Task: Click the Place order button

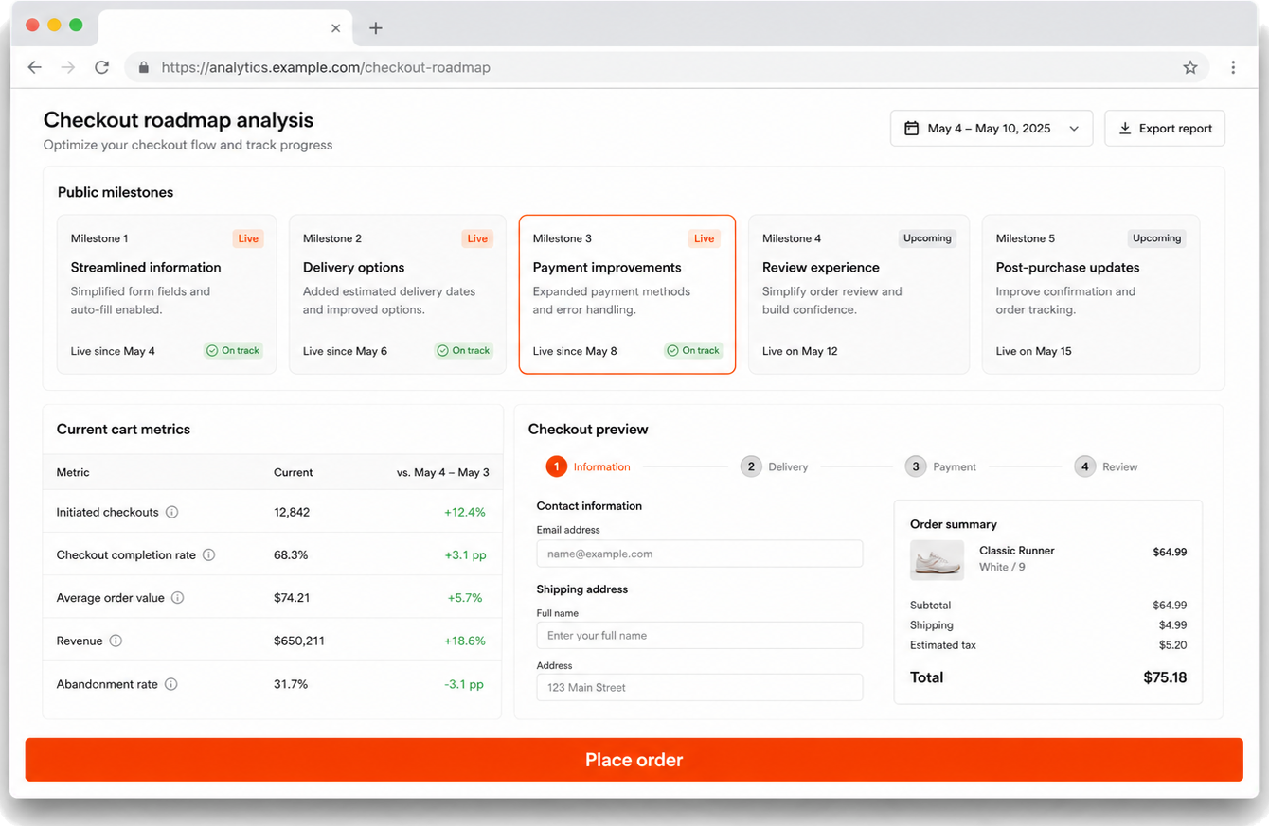Action: pos(634,760)
